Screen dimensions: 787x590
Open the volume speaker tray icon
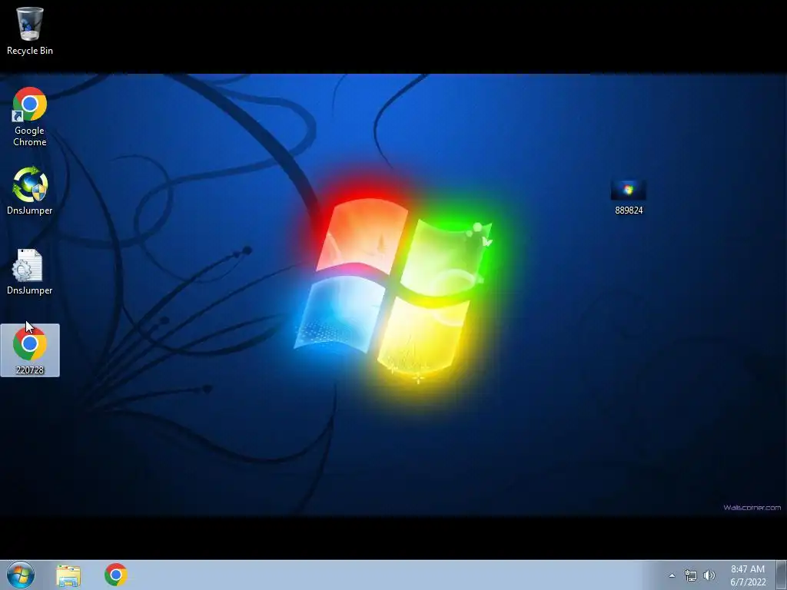click(x=709, y=575)
